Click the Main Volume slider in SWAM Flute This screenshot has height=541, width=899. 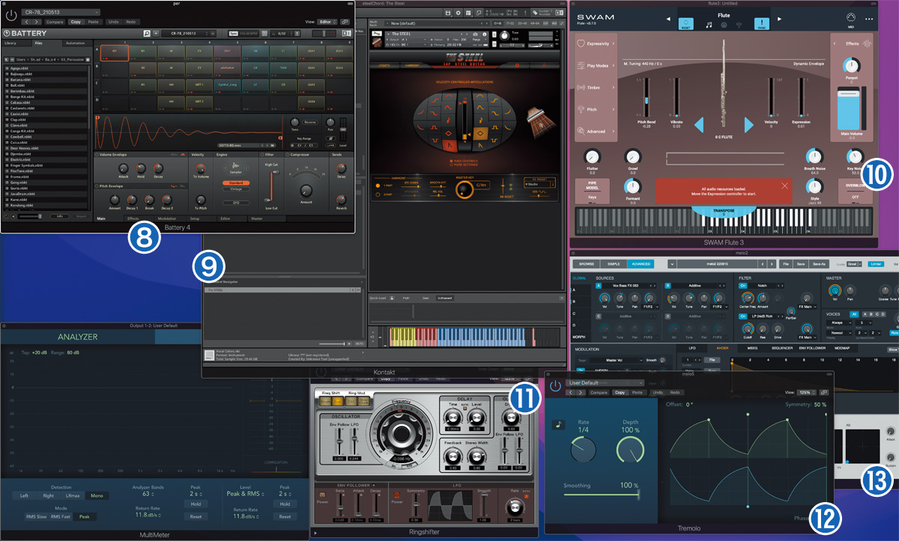click(x=848, y=108)
